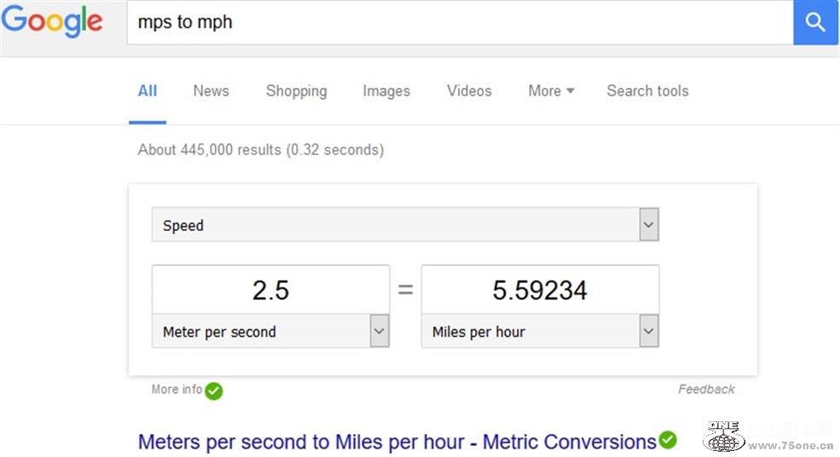Open the Metric Conversions search result
840x457 pixels.
point(397,442)
